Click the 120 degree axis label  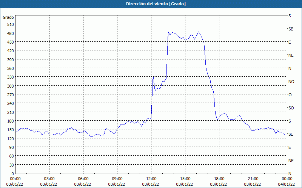pos(11,138)
